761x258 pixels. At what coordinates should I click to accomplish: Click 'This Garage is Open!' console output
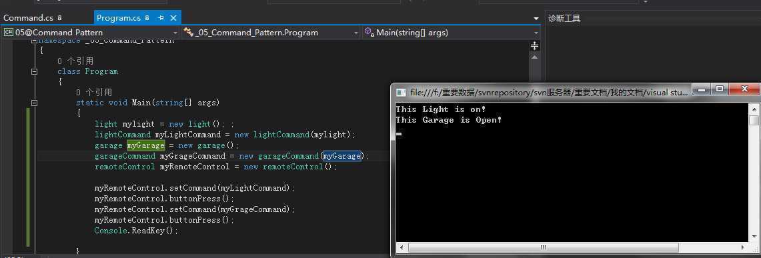[x=449, y=120]
